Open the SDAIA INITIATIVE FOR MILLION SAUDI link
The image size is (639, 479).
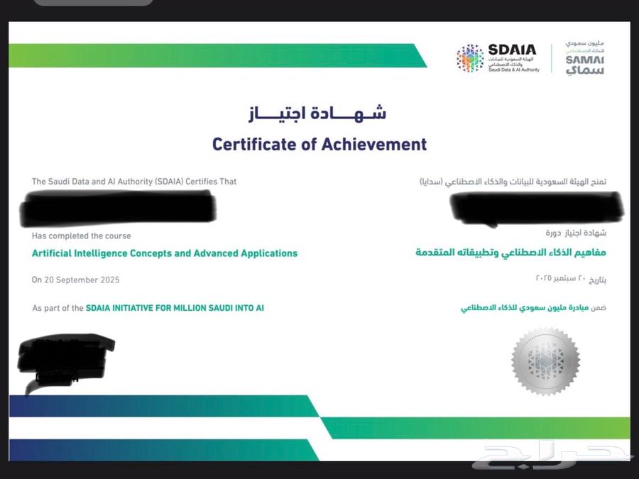click(x=174, y=308)
